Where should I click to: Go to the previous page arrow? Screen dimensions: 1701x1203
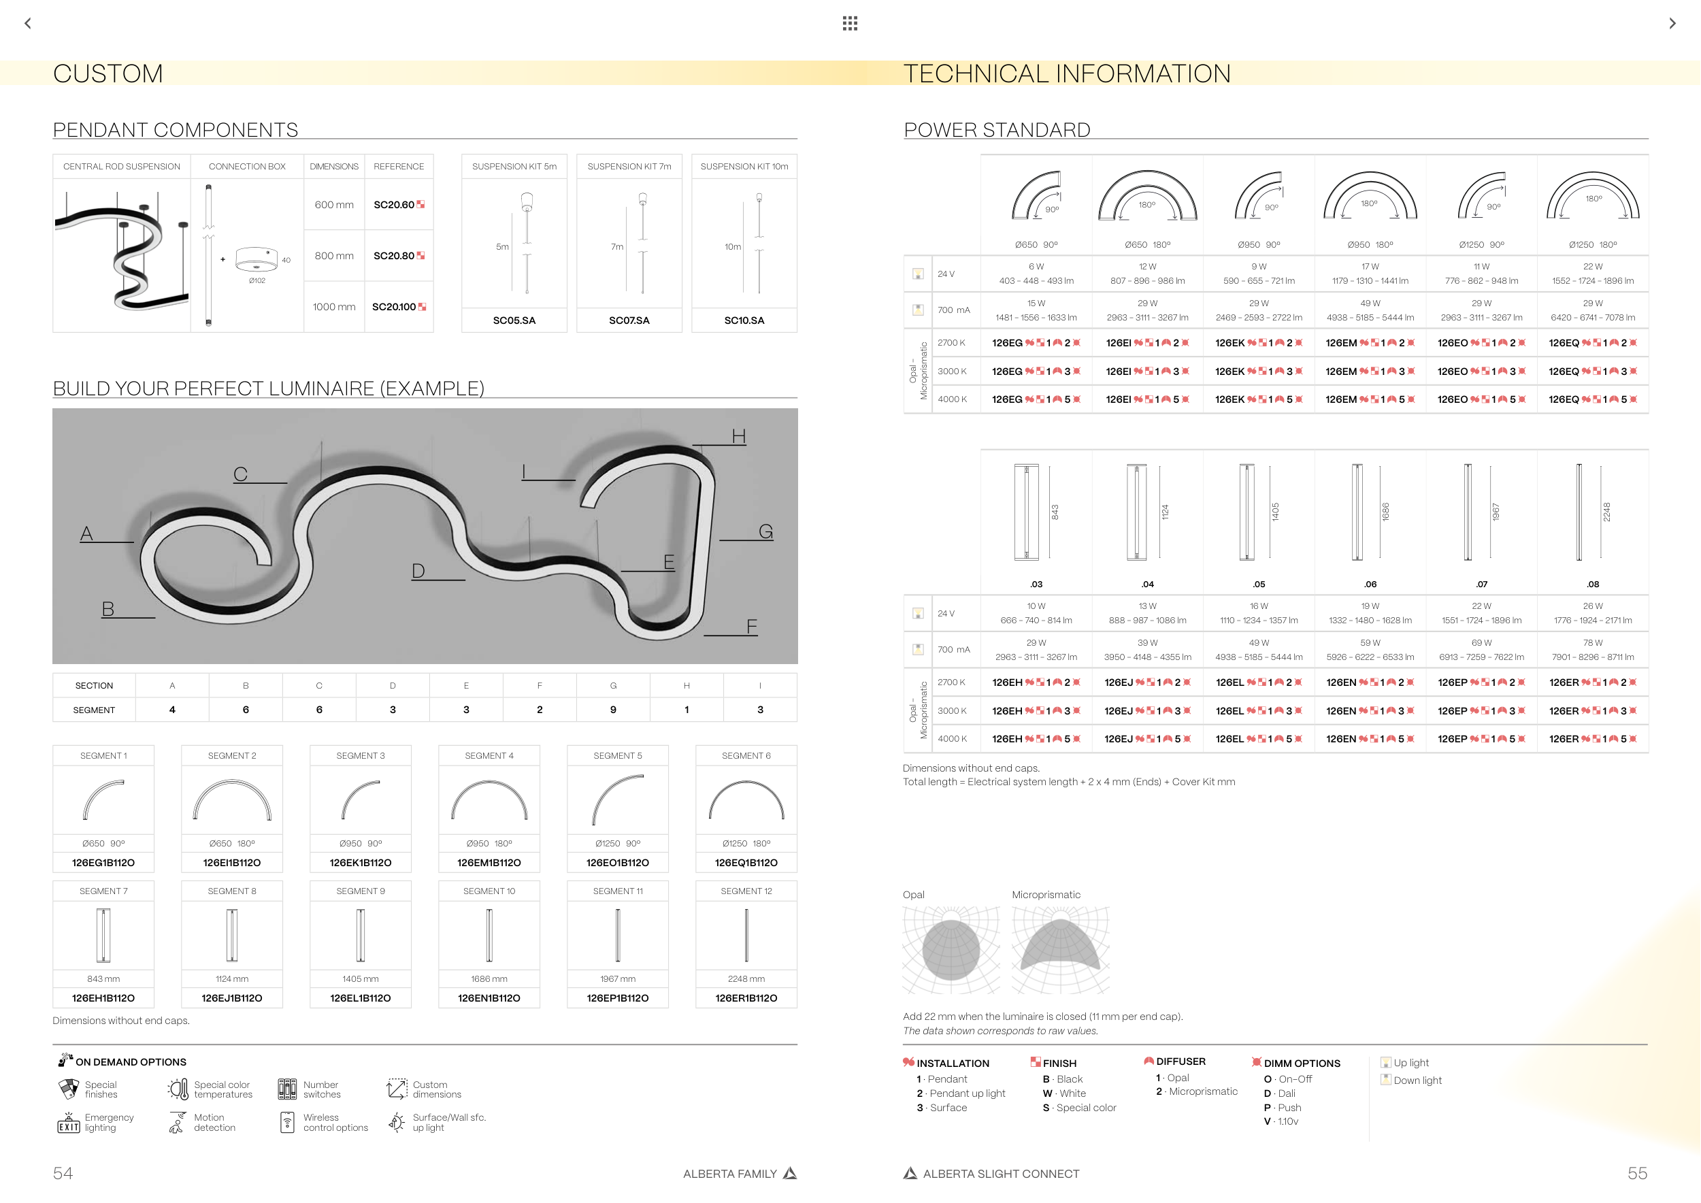pyautogui.click(x=28, y=23)
